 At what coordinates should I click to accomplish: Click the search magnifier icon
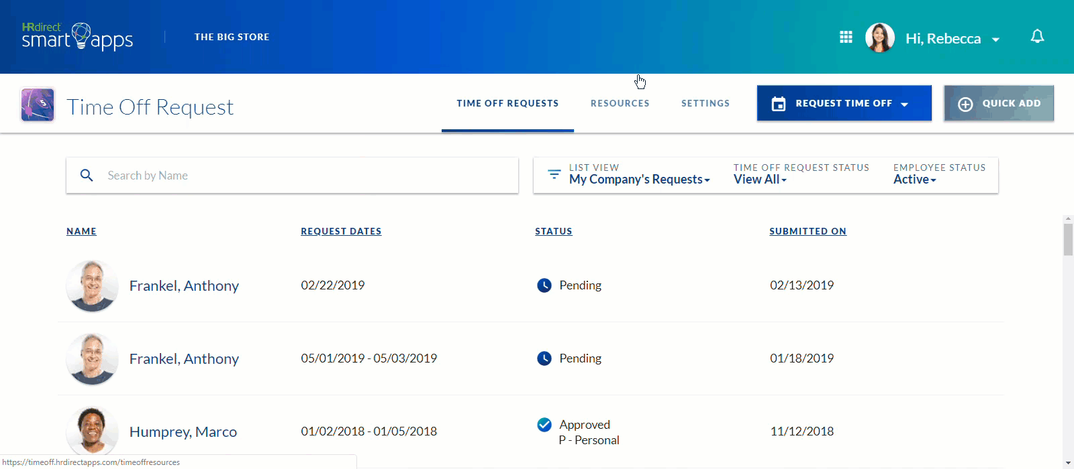[87, 176]
